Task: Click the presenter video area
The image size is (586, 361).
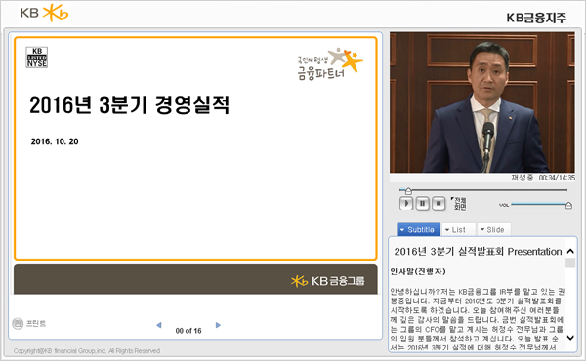Action: tap(482, 102)
